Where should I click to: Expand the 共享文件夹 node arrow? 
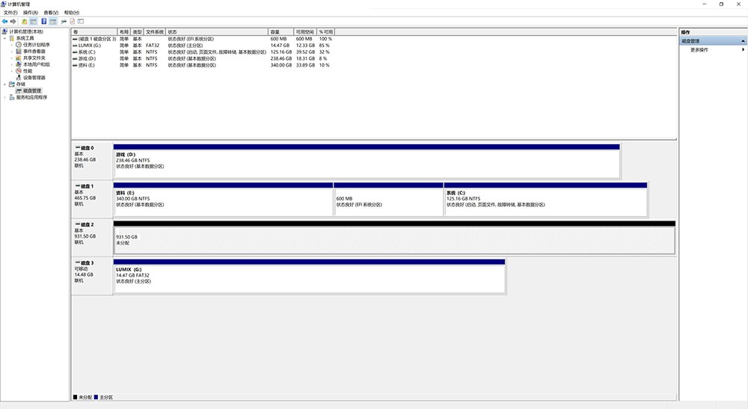(12, 58)
